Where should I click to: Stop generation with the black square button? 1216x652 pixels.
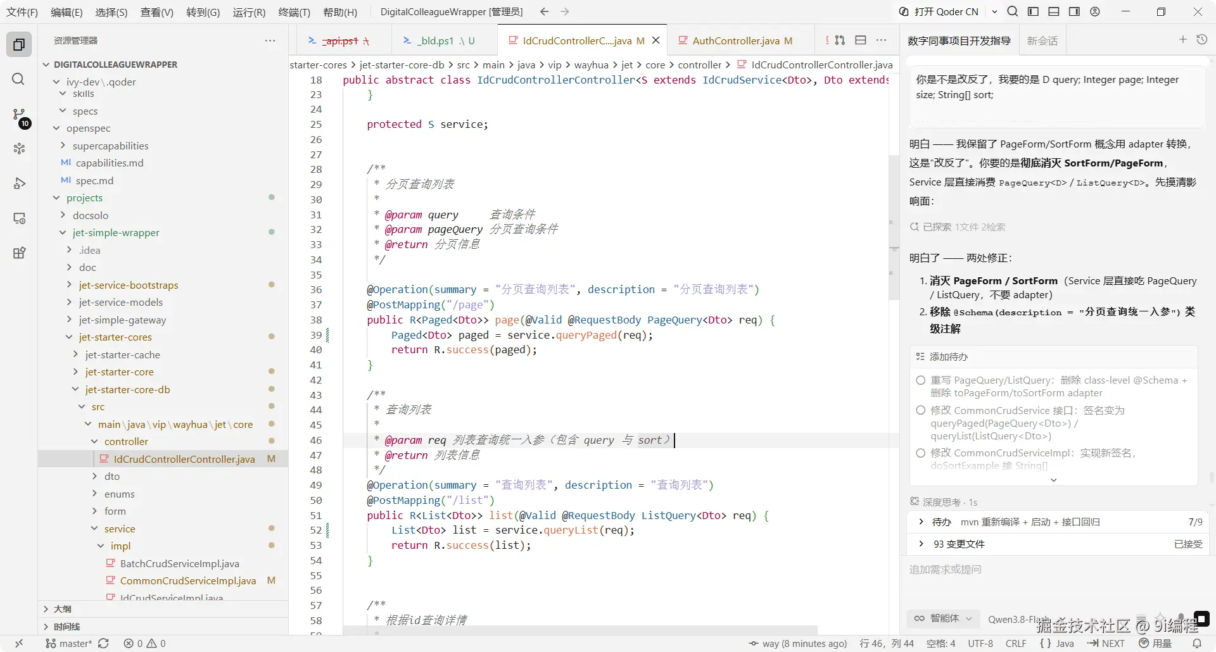pyautogui.click(x=1201, y=618)
